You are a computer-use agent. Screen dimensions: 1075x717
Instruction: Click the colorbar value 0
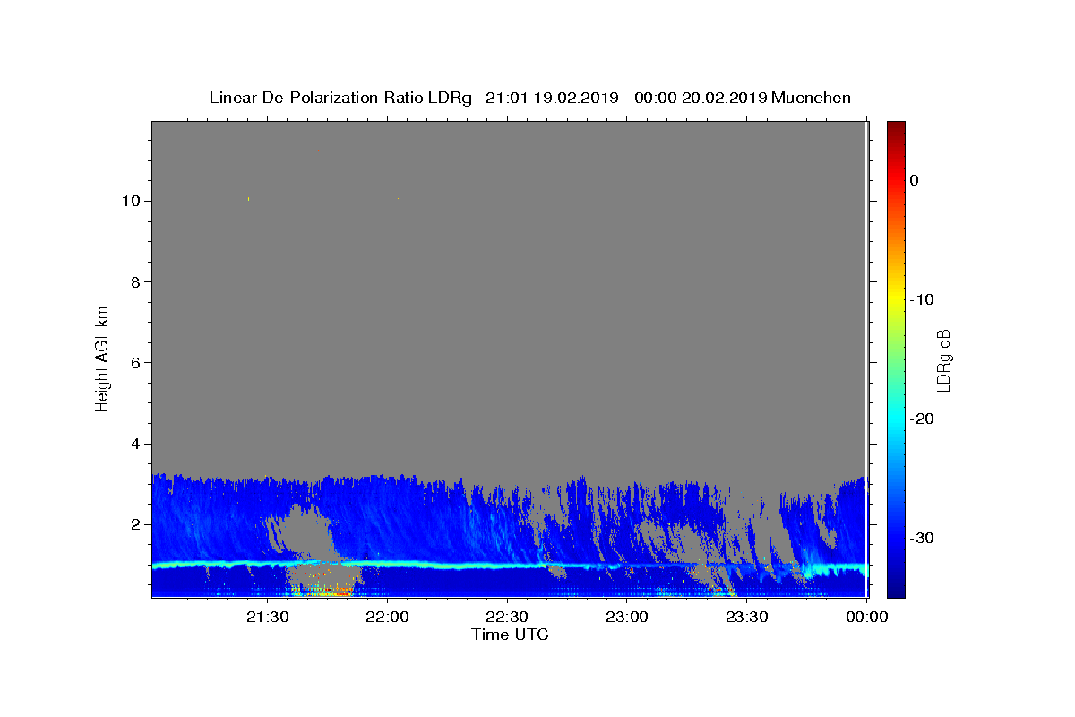click(914, 180)
